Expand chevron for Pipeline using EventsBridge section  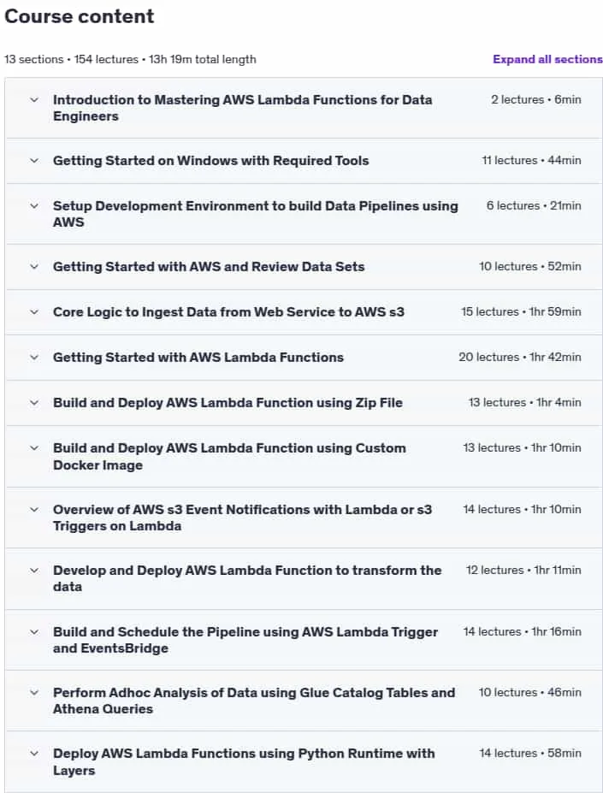coord(34,632)
